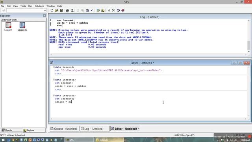Image resolution: width=252 pixels, height=142 pixels.
Task: Collapse the data lesson4 step
Action: [54, 67]
